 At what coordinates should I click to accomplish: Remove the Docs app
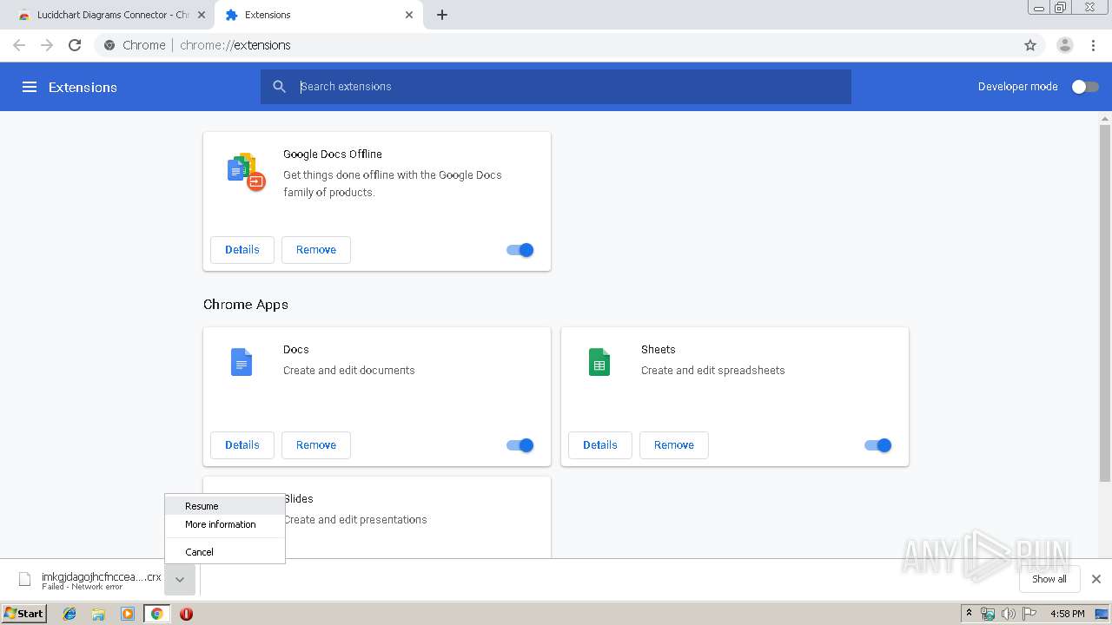pyautogui.click(x=316, y=445)
